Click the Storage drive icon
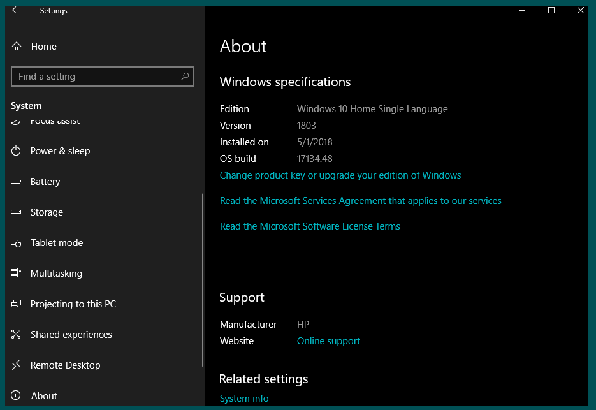Screen dimensions: 596x410 coord(16,212)
